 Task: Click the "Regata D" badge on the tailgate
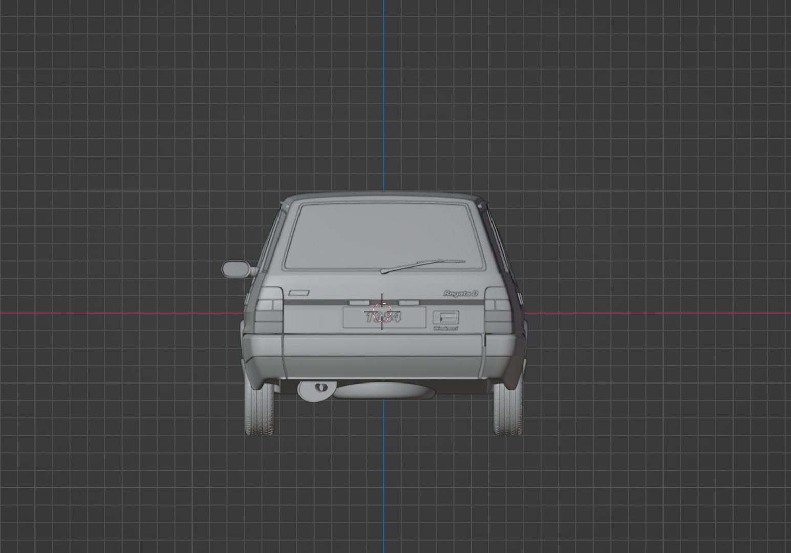[x=460, y=293]
